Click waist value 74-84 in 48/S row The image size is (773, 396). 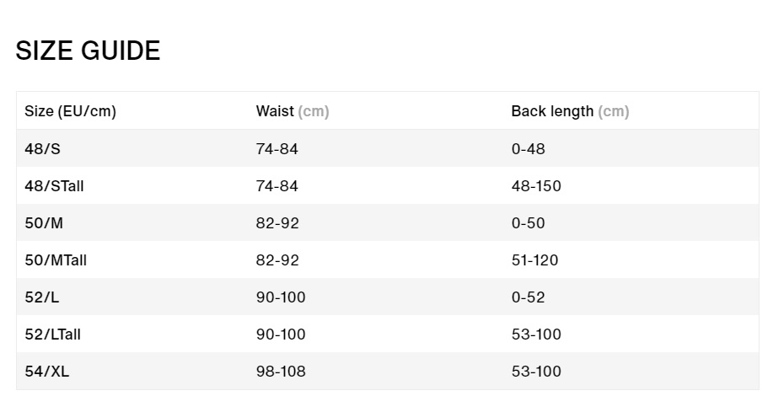point(277,149)
